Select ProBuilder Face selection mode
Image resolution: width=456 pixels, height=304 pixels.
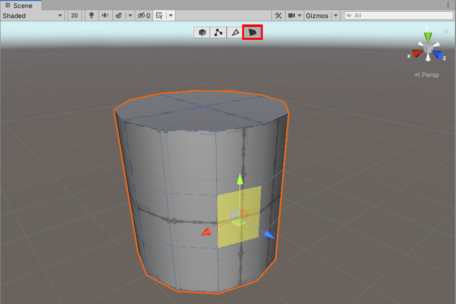click(252, 32)
